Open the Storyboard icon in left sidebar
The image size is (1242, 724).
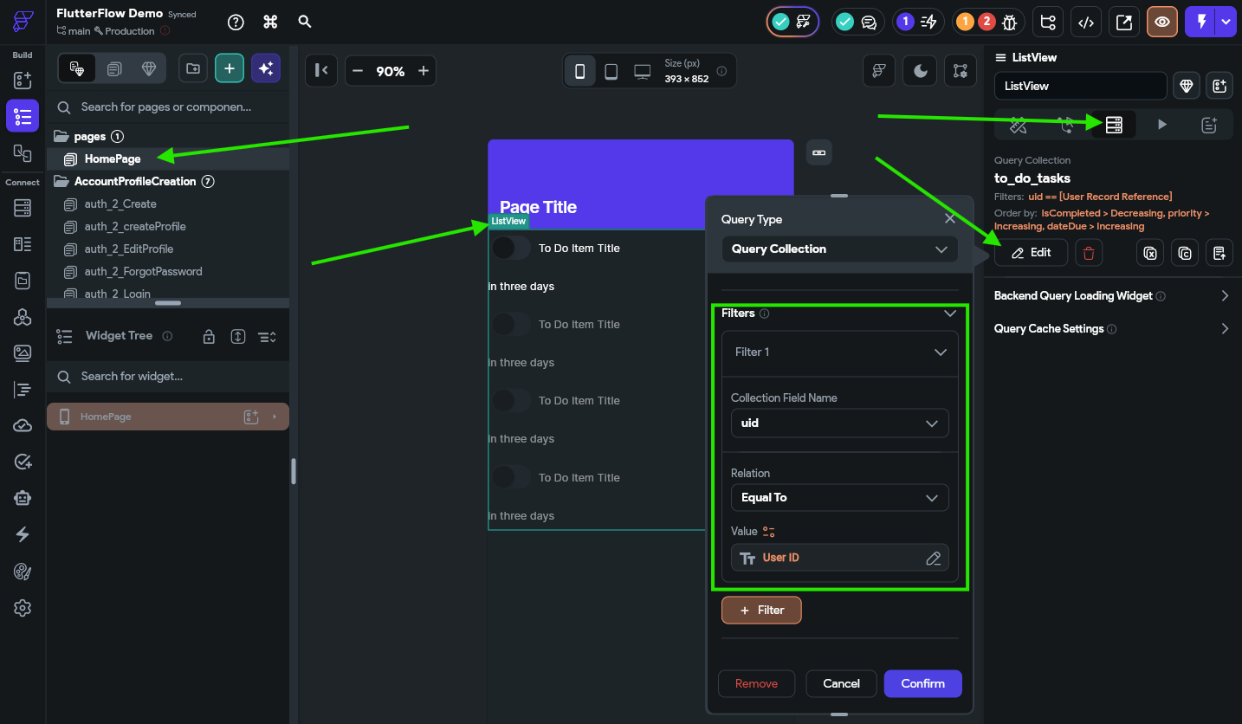pos(23,152)
